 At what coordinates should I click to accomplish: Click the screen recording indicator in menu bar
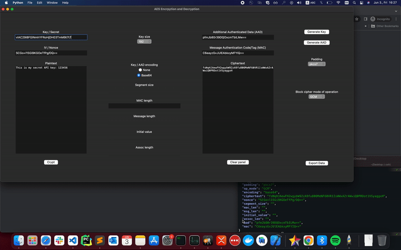click(243, 2)
